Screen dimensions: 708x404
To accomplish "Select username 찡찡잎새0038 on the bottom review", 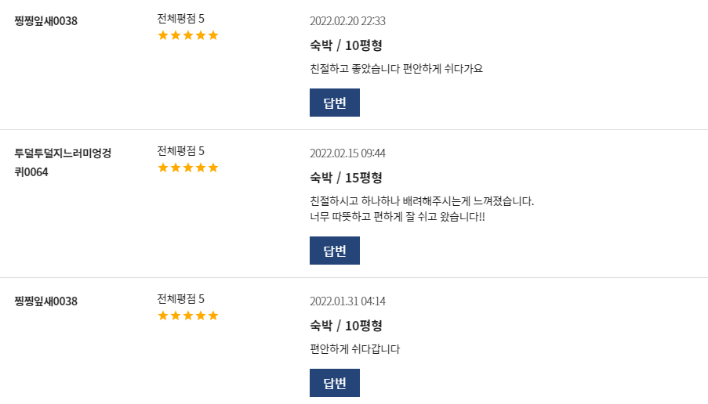I will 45,301.
